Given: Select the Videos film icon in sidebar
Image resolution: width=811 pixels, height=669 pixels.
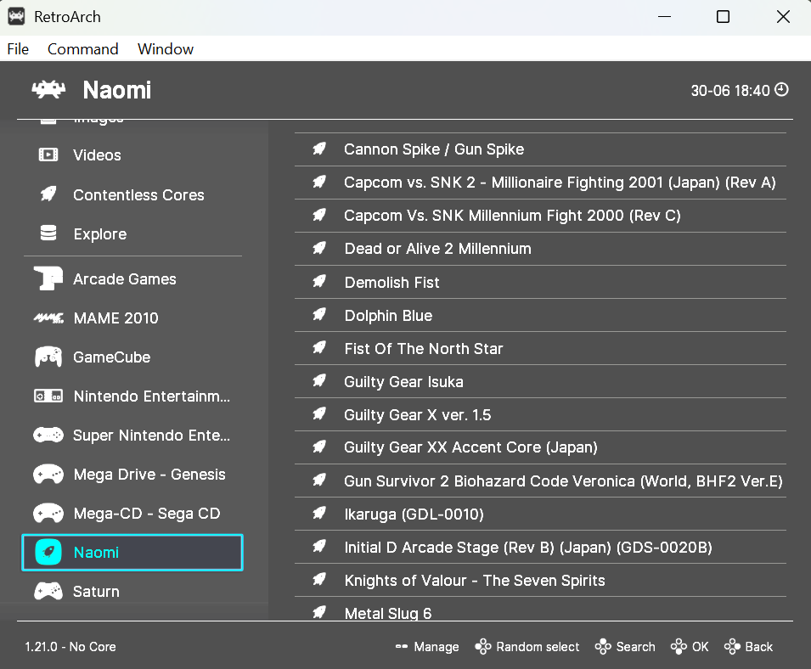Looking at the screenshot, I should click(x=48, y=155).
